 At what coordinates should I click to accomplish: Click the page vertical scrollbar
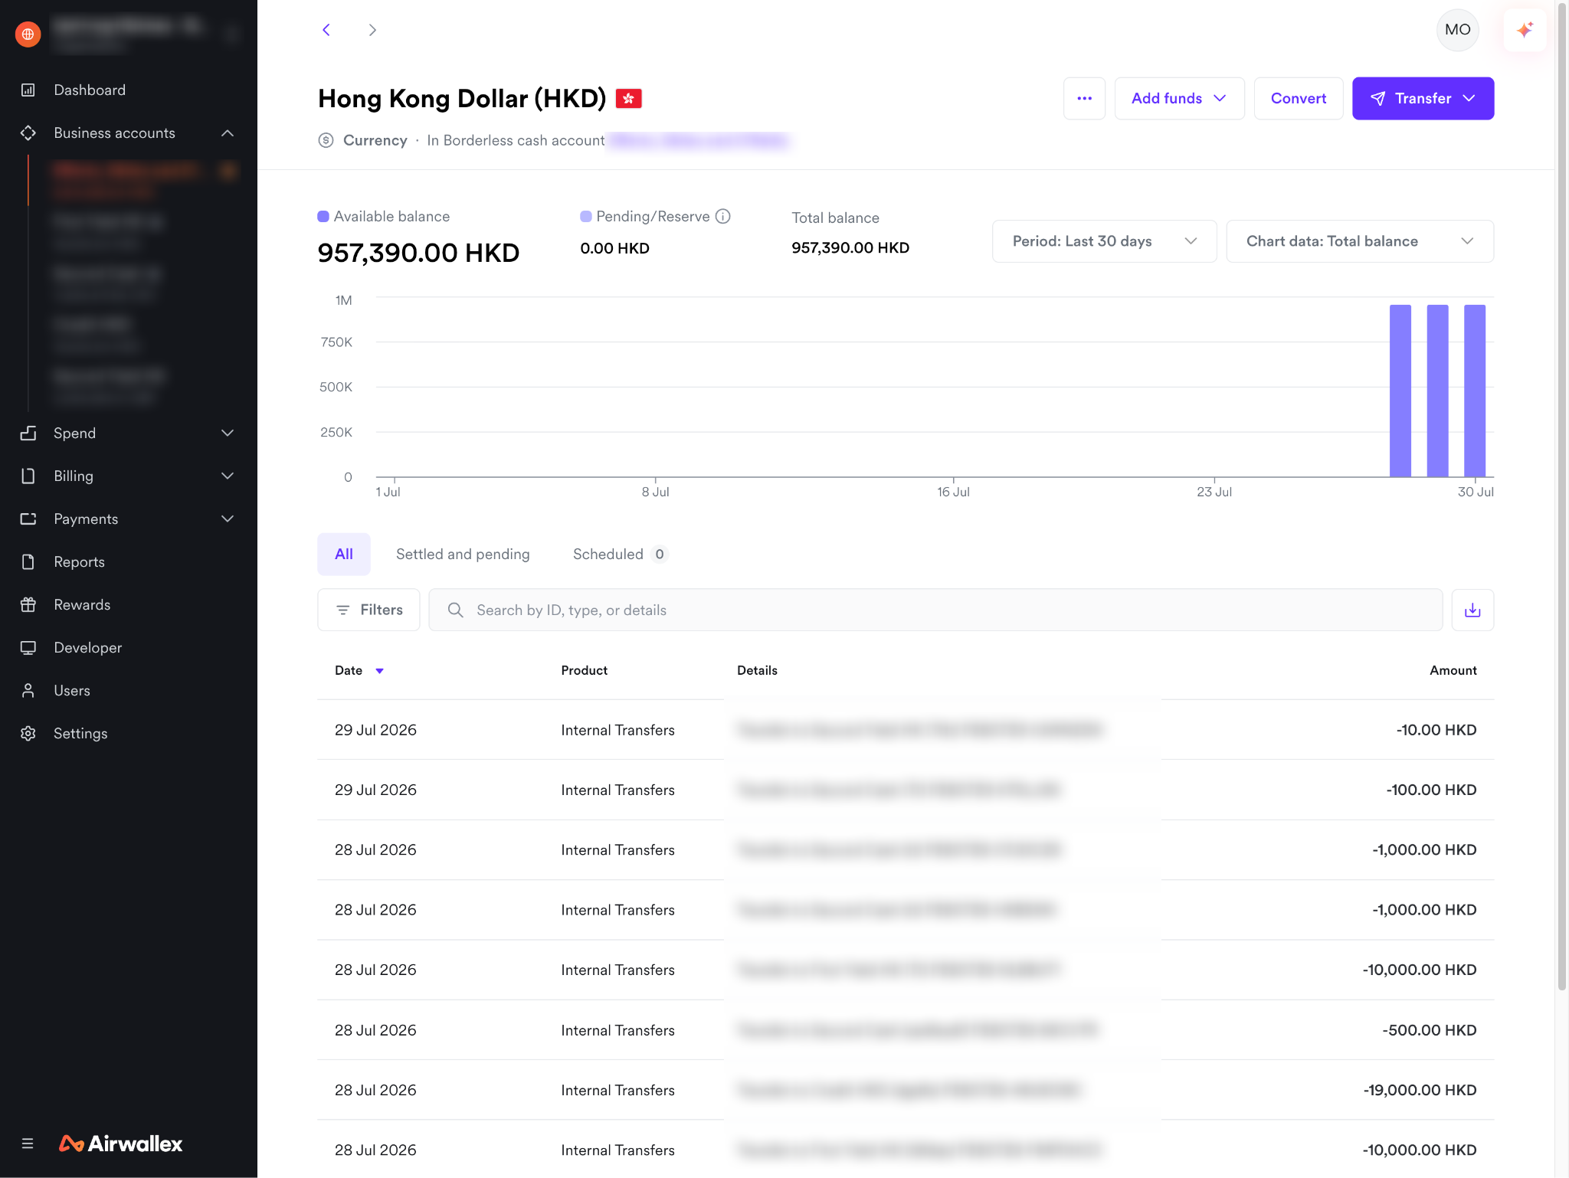pyautogui.click(x=1562, y=498)
